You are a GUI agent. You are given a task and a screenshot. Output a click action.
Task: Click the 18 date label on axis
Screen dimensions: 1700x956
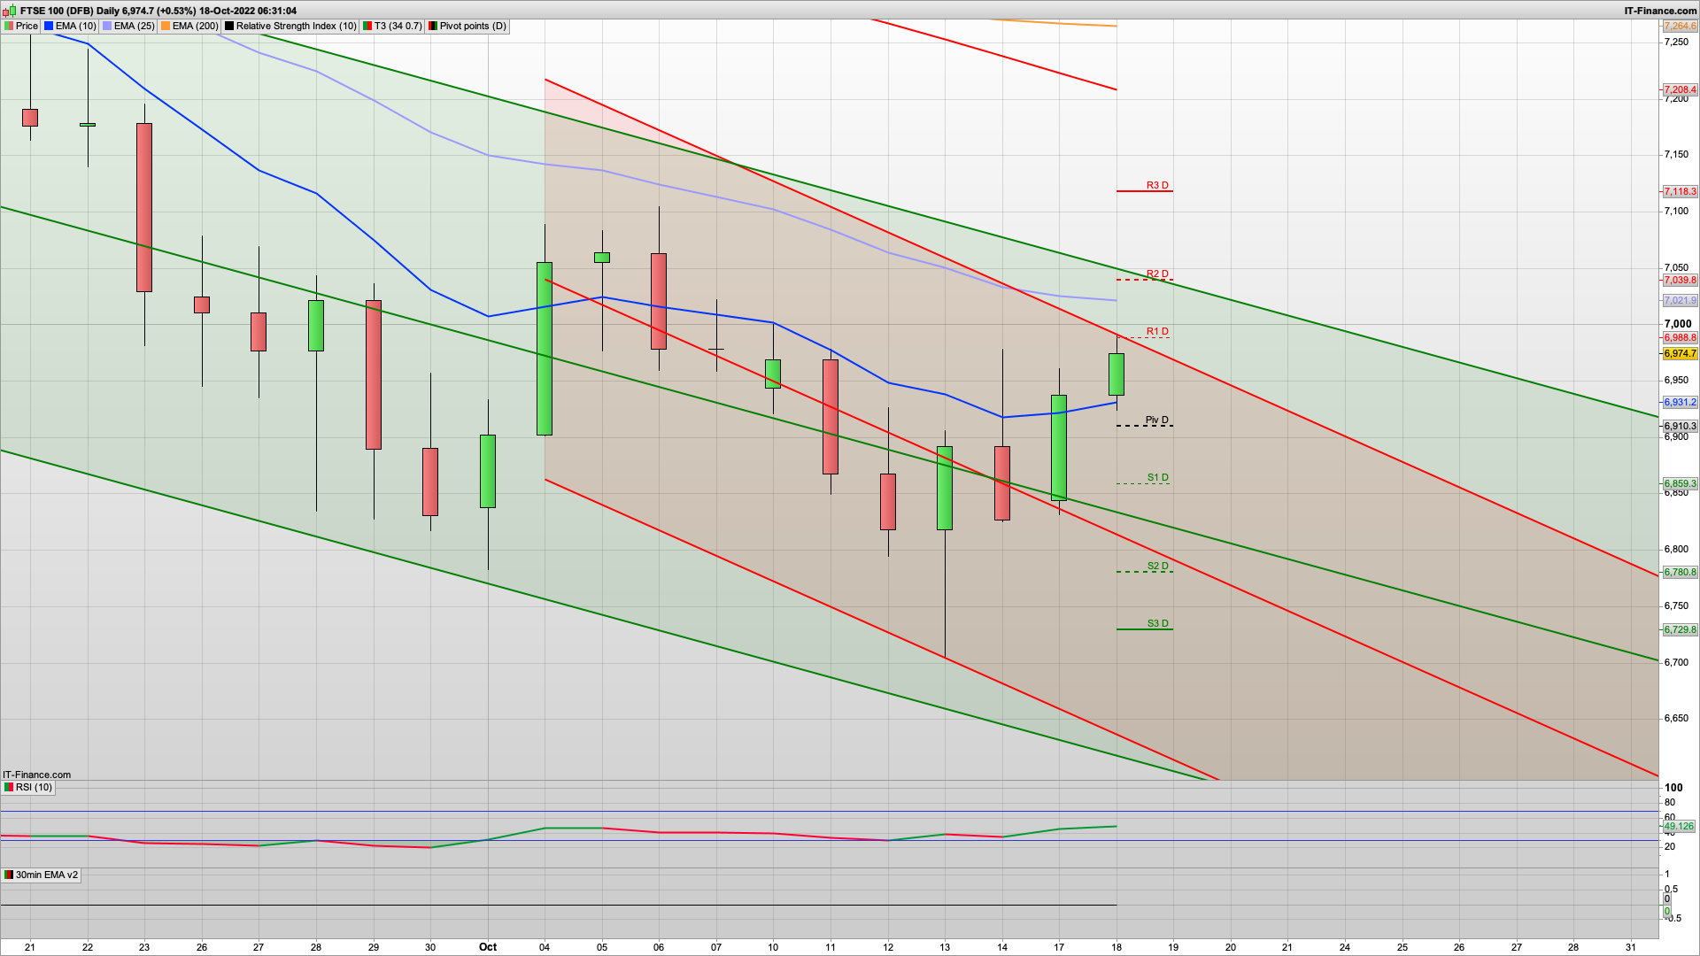point(1117,947)
